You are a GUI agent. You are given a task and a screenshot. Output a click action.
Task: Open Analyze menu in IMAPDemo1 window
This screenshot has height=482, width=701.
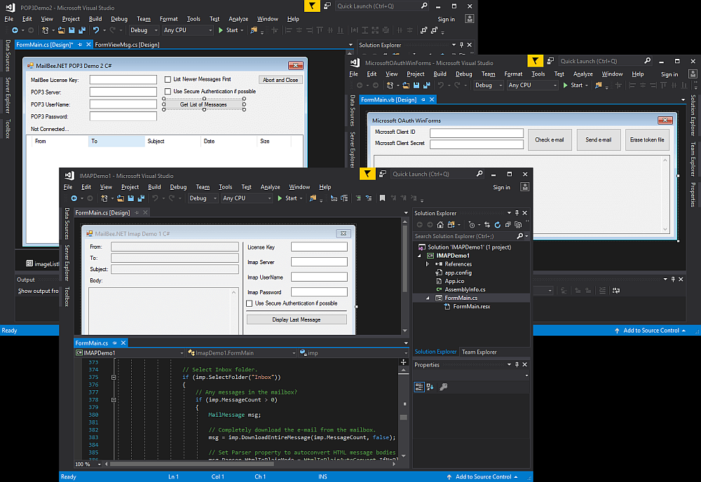click(271, 187)
